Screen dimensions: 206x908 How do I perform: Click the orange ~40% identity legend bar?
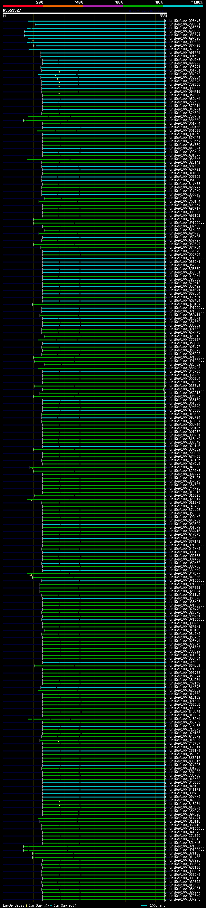point(63,6)
